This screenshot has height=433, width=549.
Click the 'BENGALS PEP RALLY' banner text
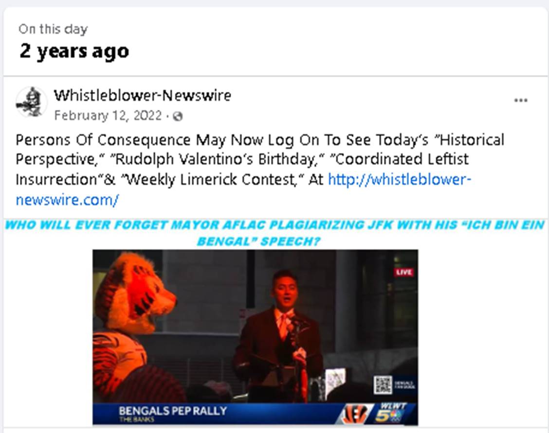173,411
